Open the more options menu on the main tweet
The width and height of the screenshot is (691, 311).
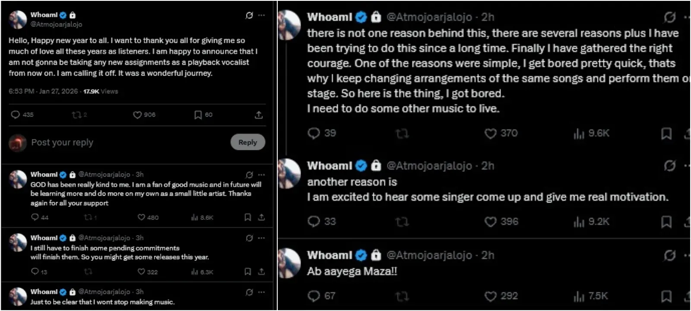(261, 15)
